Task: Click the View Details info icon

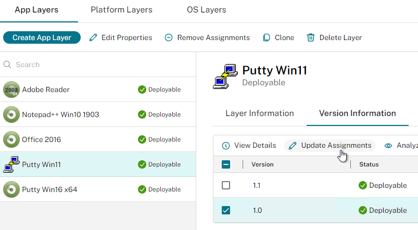Action: (x=226, y=146)
